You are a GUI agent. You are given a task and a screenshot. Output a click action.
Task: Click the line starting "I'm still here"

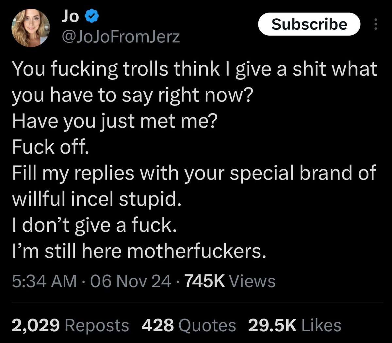point(137,251)
